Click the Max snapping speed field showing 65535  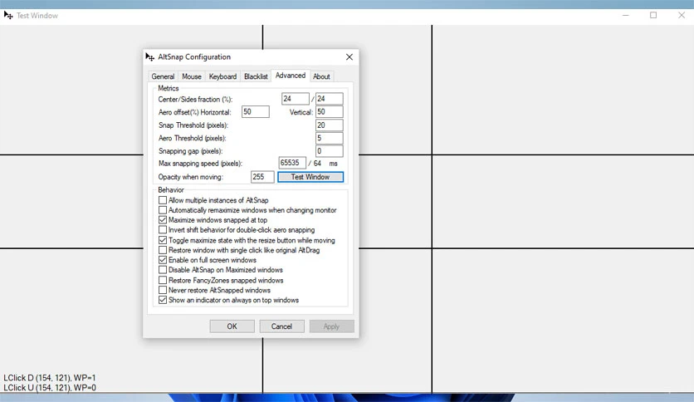point(292,163)
